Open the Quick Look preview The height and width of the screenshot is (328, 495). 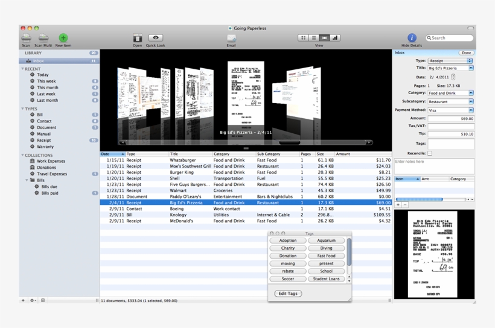tap(155, 38)
